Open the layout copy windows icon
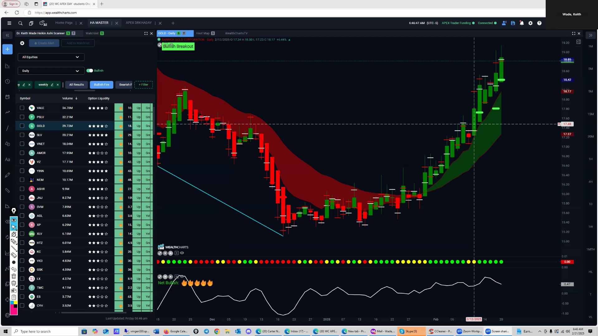 pos(31,23)
